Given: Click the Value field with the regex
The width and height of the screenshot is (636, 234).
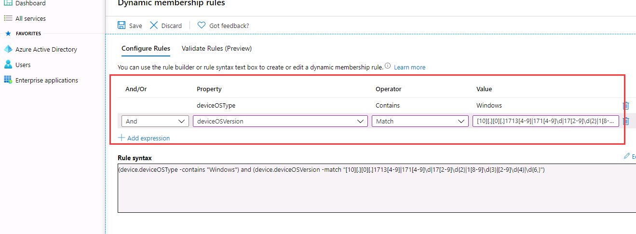Looking at the screenshot, I should point(545,121).
